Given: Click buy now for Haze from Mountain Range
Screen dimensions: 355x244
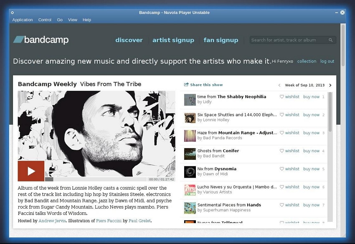Looking at the screenshot, I should tap(311, 133).
